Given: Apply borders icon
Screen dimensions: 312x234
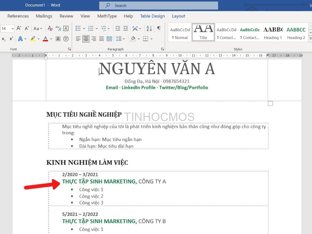Looking at the screenshot, I should point(146,39).
